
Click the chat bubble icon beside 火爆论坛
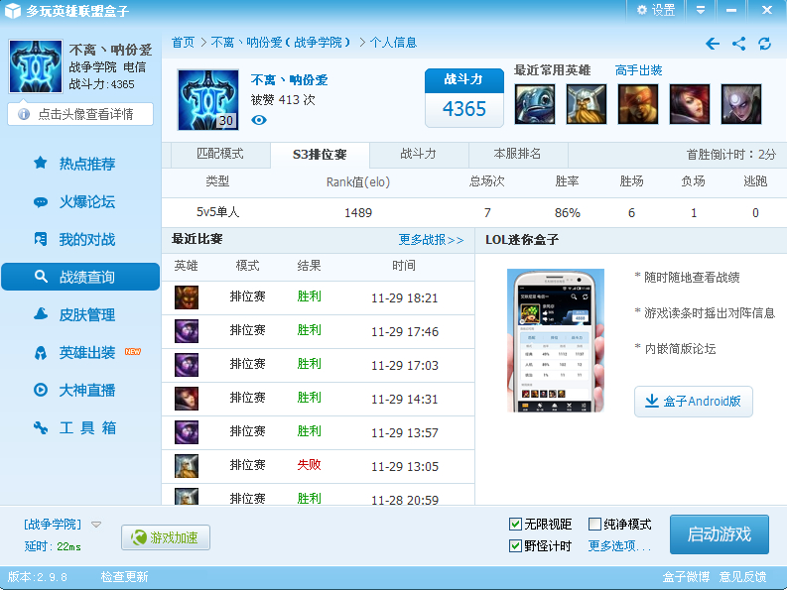(41, 202)
